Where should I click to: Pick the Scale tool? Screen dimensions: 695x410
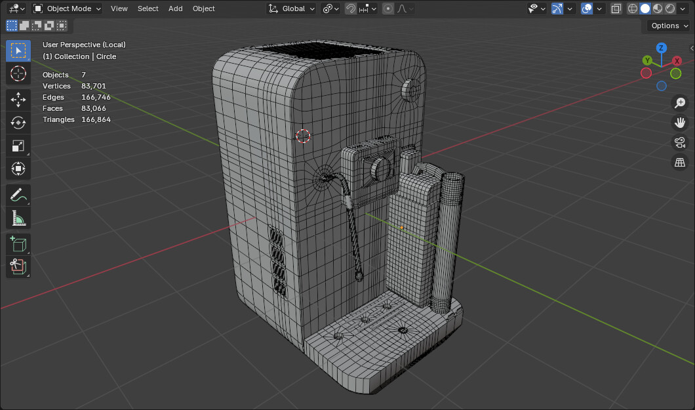point(18,146)
